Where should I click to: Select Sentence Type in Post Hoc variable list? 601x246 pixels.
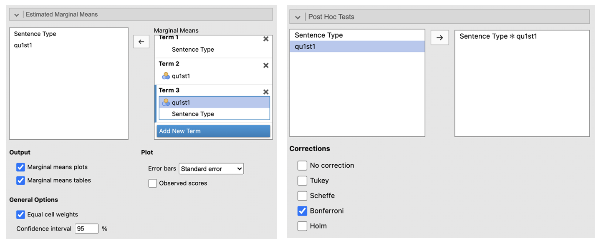pos(319,35)
